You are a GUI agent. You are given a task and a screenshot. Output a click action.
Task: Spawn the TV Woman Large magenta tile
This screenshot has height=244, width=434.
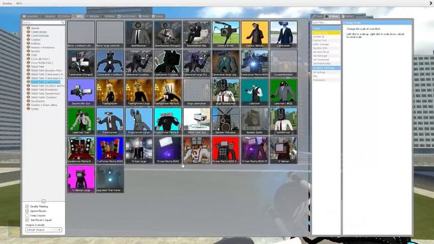click(x=81, y=179)
